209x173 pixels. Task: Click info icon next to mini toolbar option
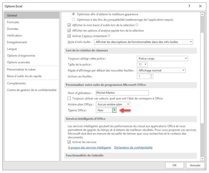click(137, 25)
